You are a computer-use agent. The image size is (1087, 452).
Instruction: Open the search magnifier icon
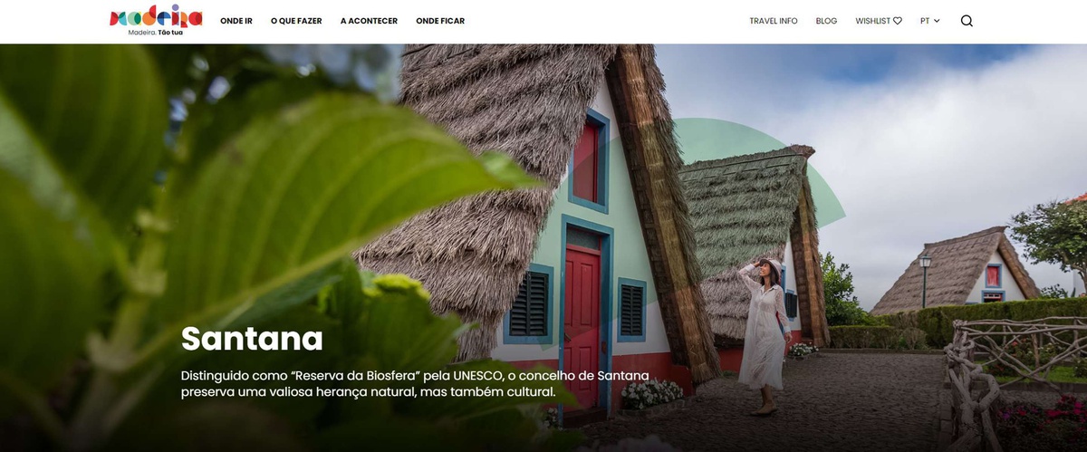click(x=967, y=21)
